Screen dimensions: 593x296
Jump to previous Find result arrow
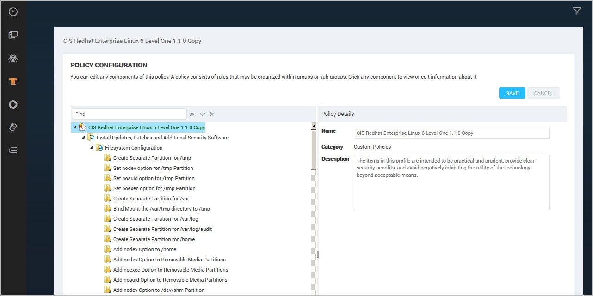click(x=192, y=114)
